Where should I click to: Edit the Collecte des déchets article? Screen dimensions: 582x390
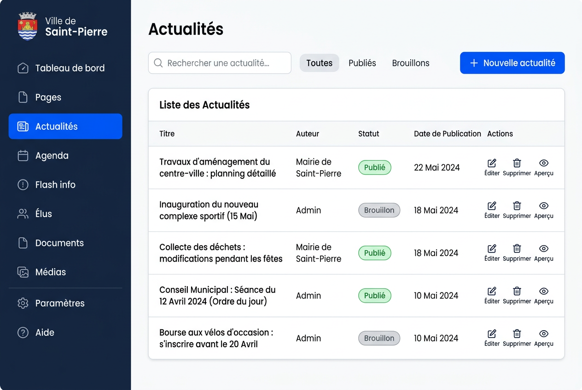click(492, 253)
